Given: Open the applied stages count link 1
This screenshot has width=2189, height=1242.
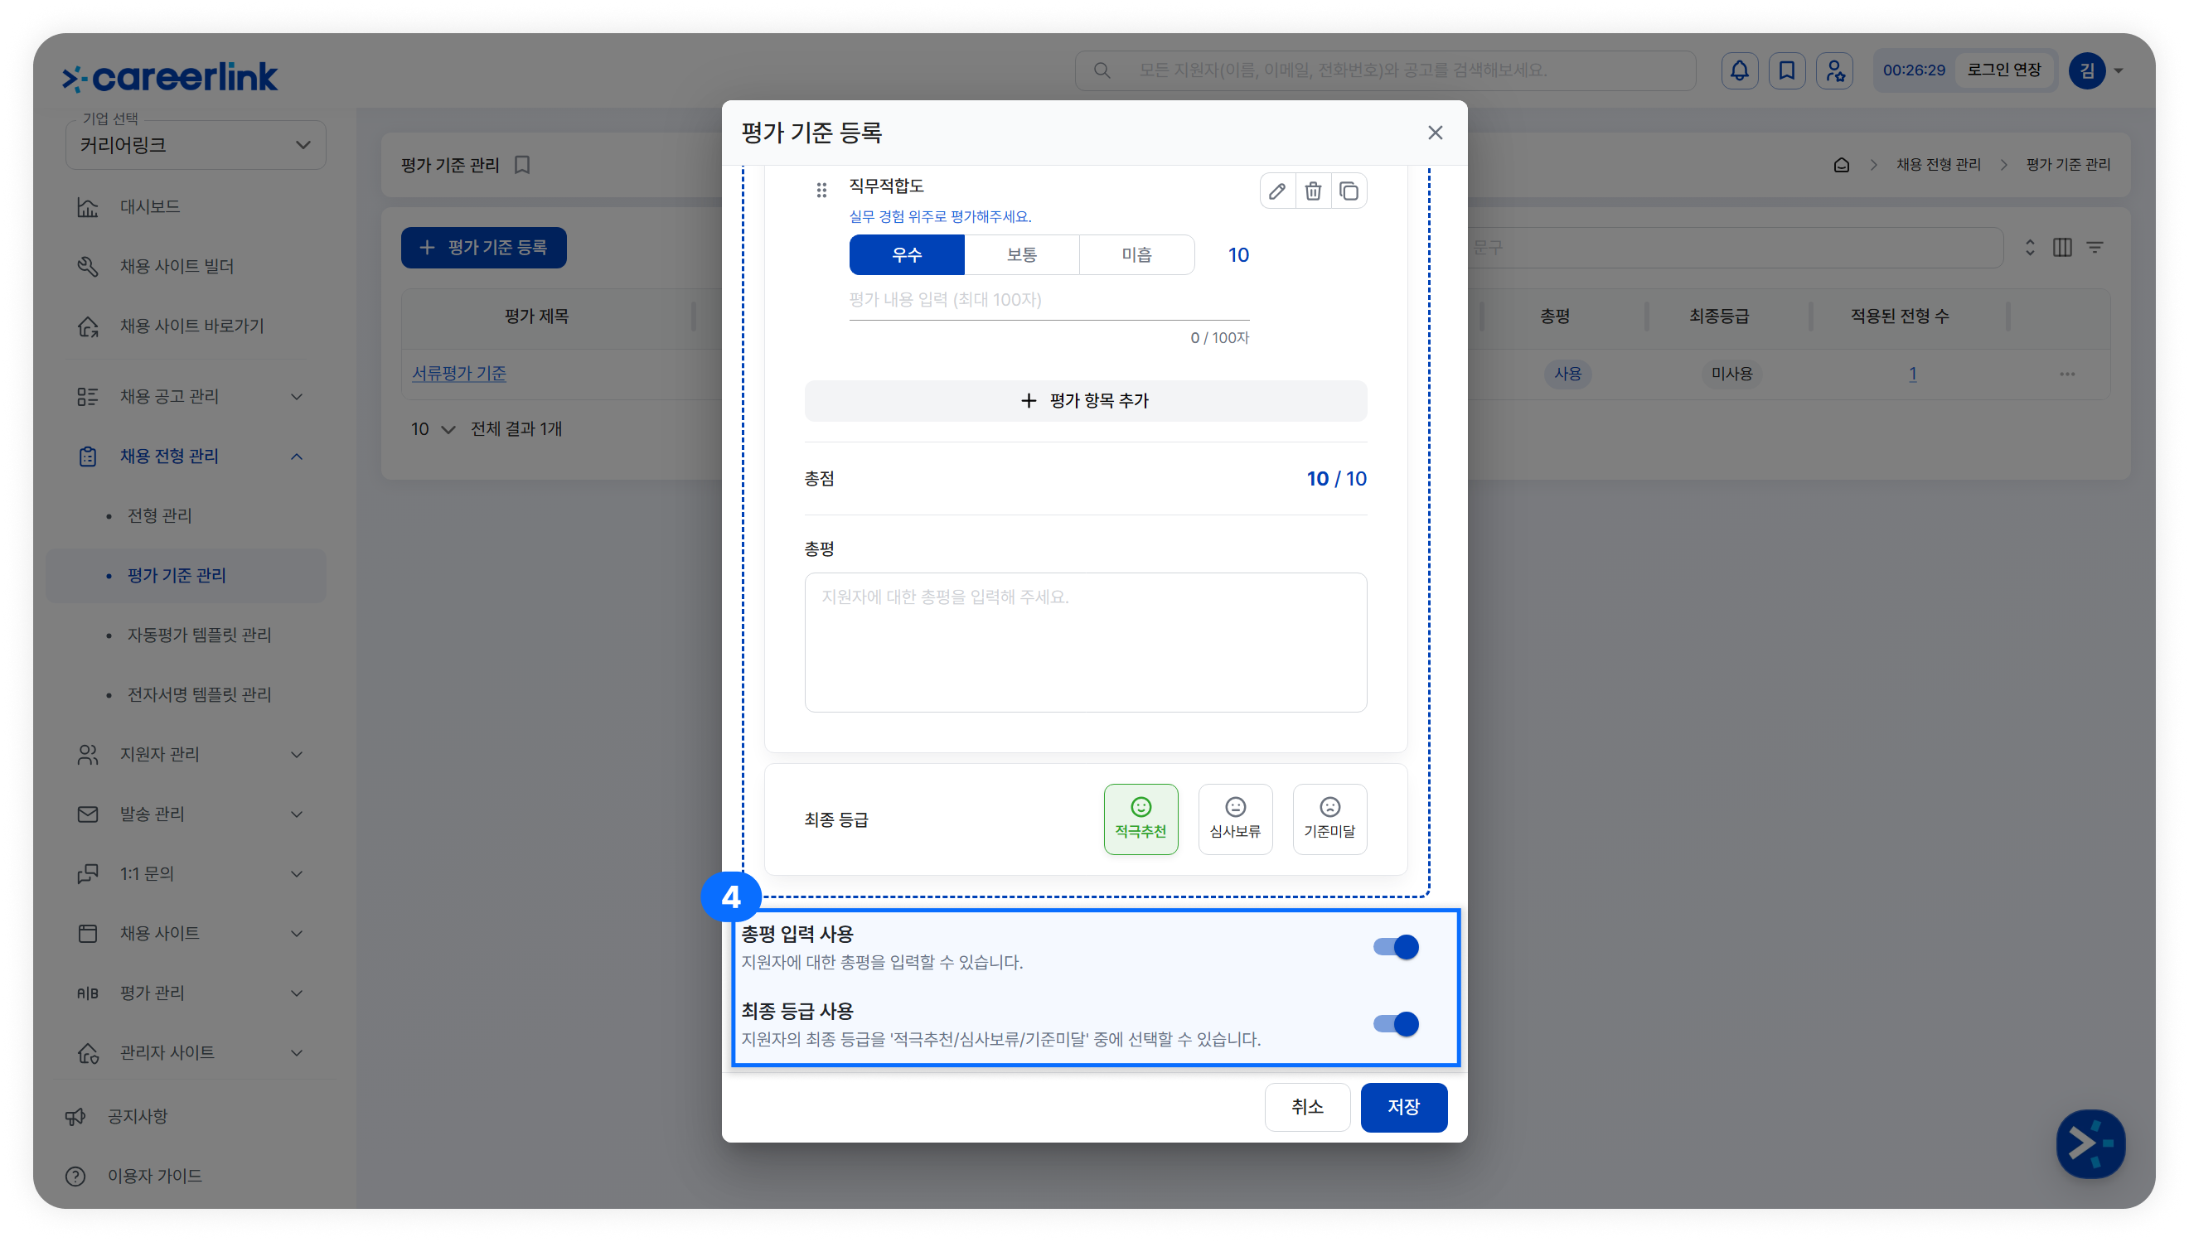Looking at the screenshot, I should (x=1912, y=374).
